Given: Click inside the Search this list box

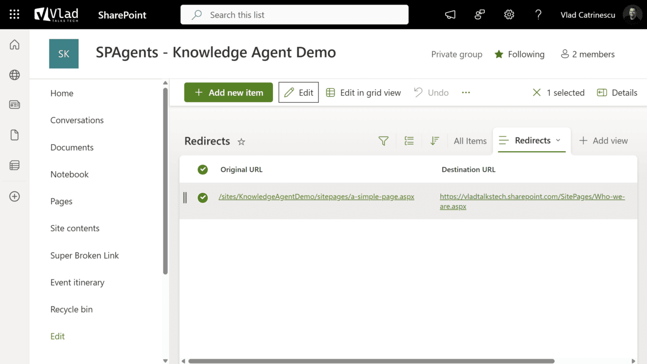Looking at the screenshot, I should point(294,15).
